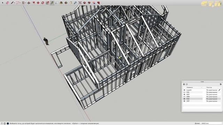Click the status bar info icon

(5, 124)
